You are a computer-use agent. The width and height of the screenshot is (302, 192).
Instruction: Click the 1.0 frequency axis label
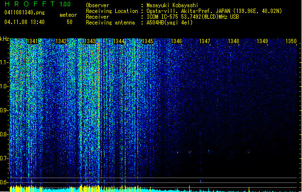(x=4, y=86)
